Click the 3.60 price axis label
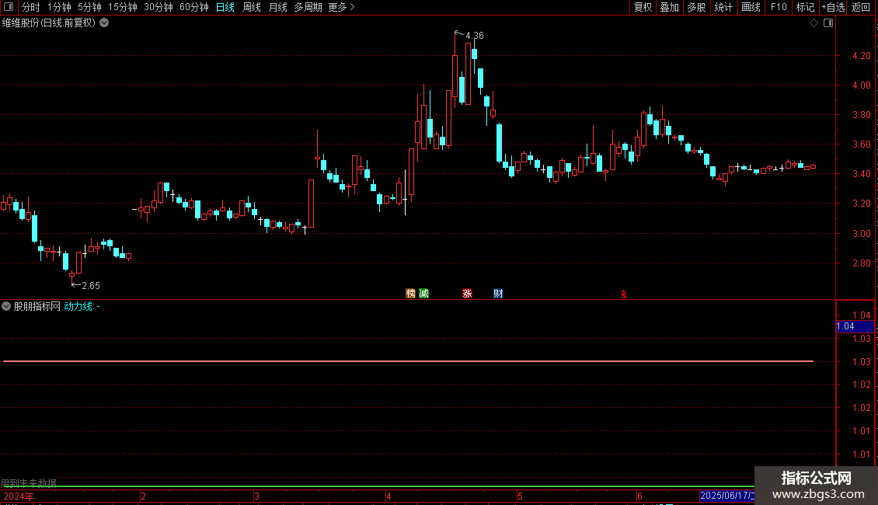This screenshot has width=878, height=505. (861, 145)
